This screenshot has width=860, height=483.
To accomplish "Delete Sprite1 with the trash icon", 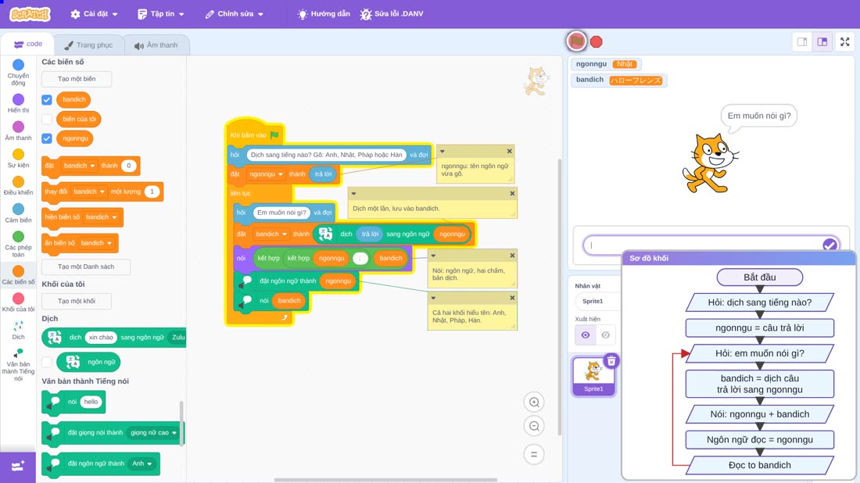I will [611, 360].
